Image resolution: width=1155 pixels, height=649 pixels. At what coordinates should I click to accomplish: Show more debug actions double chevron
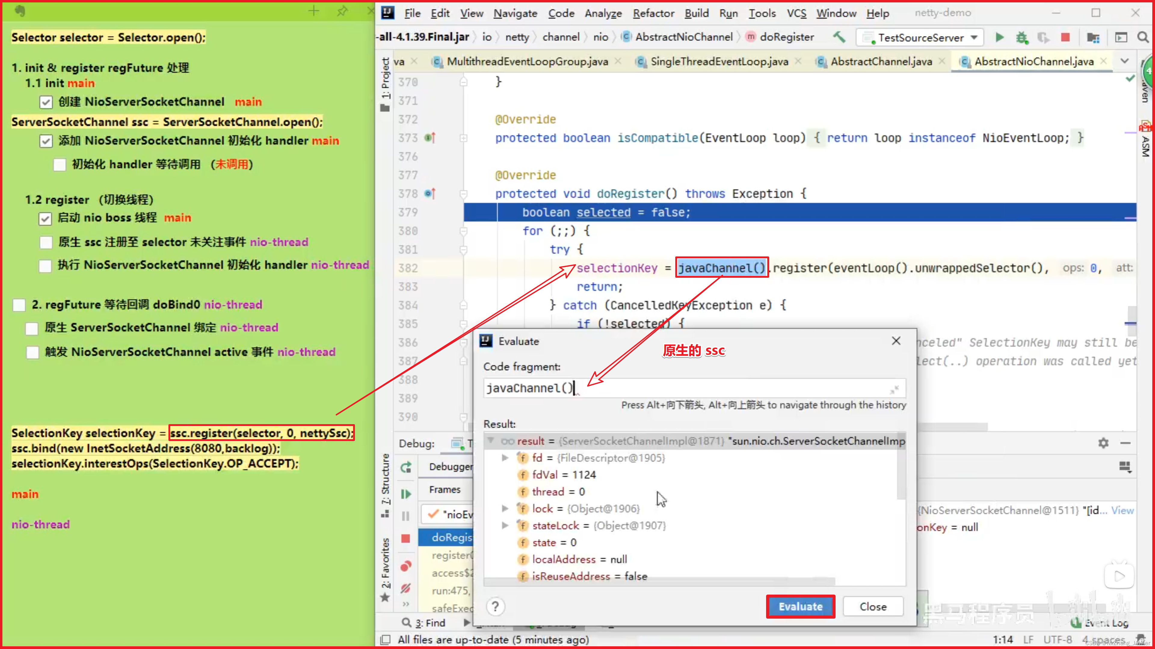click(x=406, y=604)
